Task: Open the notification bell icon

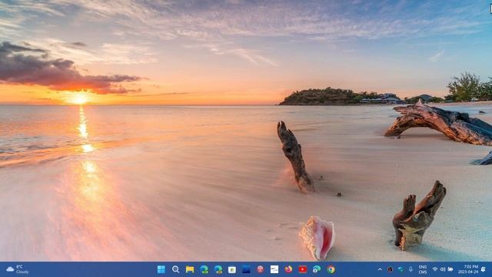Action: pos(484,269)
